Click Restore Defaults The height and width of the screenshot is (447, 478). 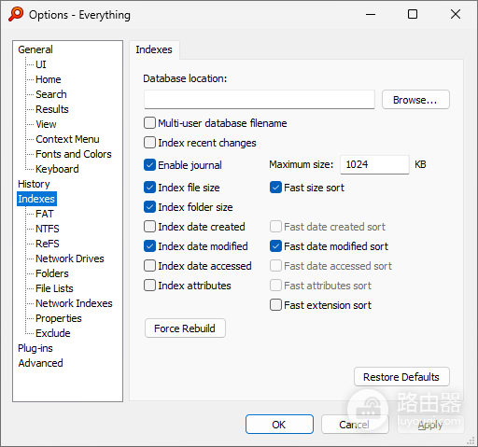[401, 377]
